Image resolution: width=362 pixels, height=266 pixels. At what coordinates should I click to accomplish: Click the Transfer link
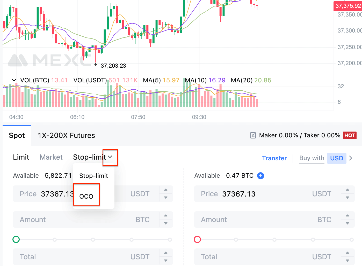[x=274, y=158]
